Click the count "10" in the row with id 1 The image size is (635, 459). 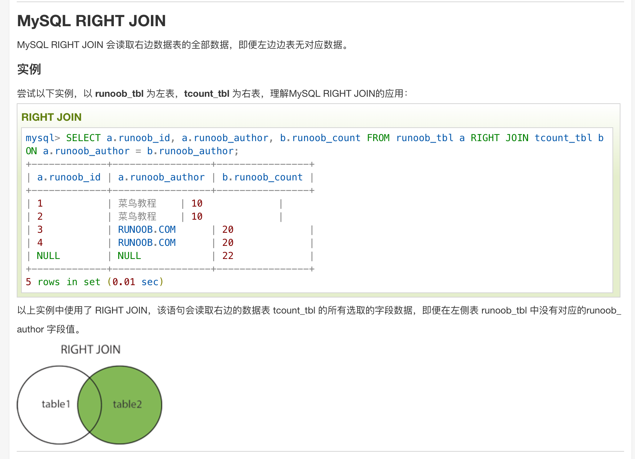click(197, 204)
